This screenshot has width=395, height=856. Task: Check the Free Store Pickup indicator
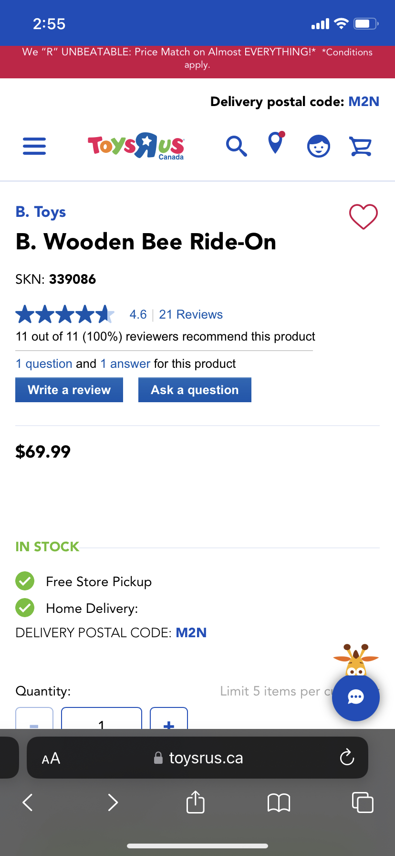point(25,581)
